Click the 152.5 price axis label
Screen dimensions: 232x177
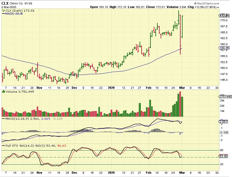224,62
